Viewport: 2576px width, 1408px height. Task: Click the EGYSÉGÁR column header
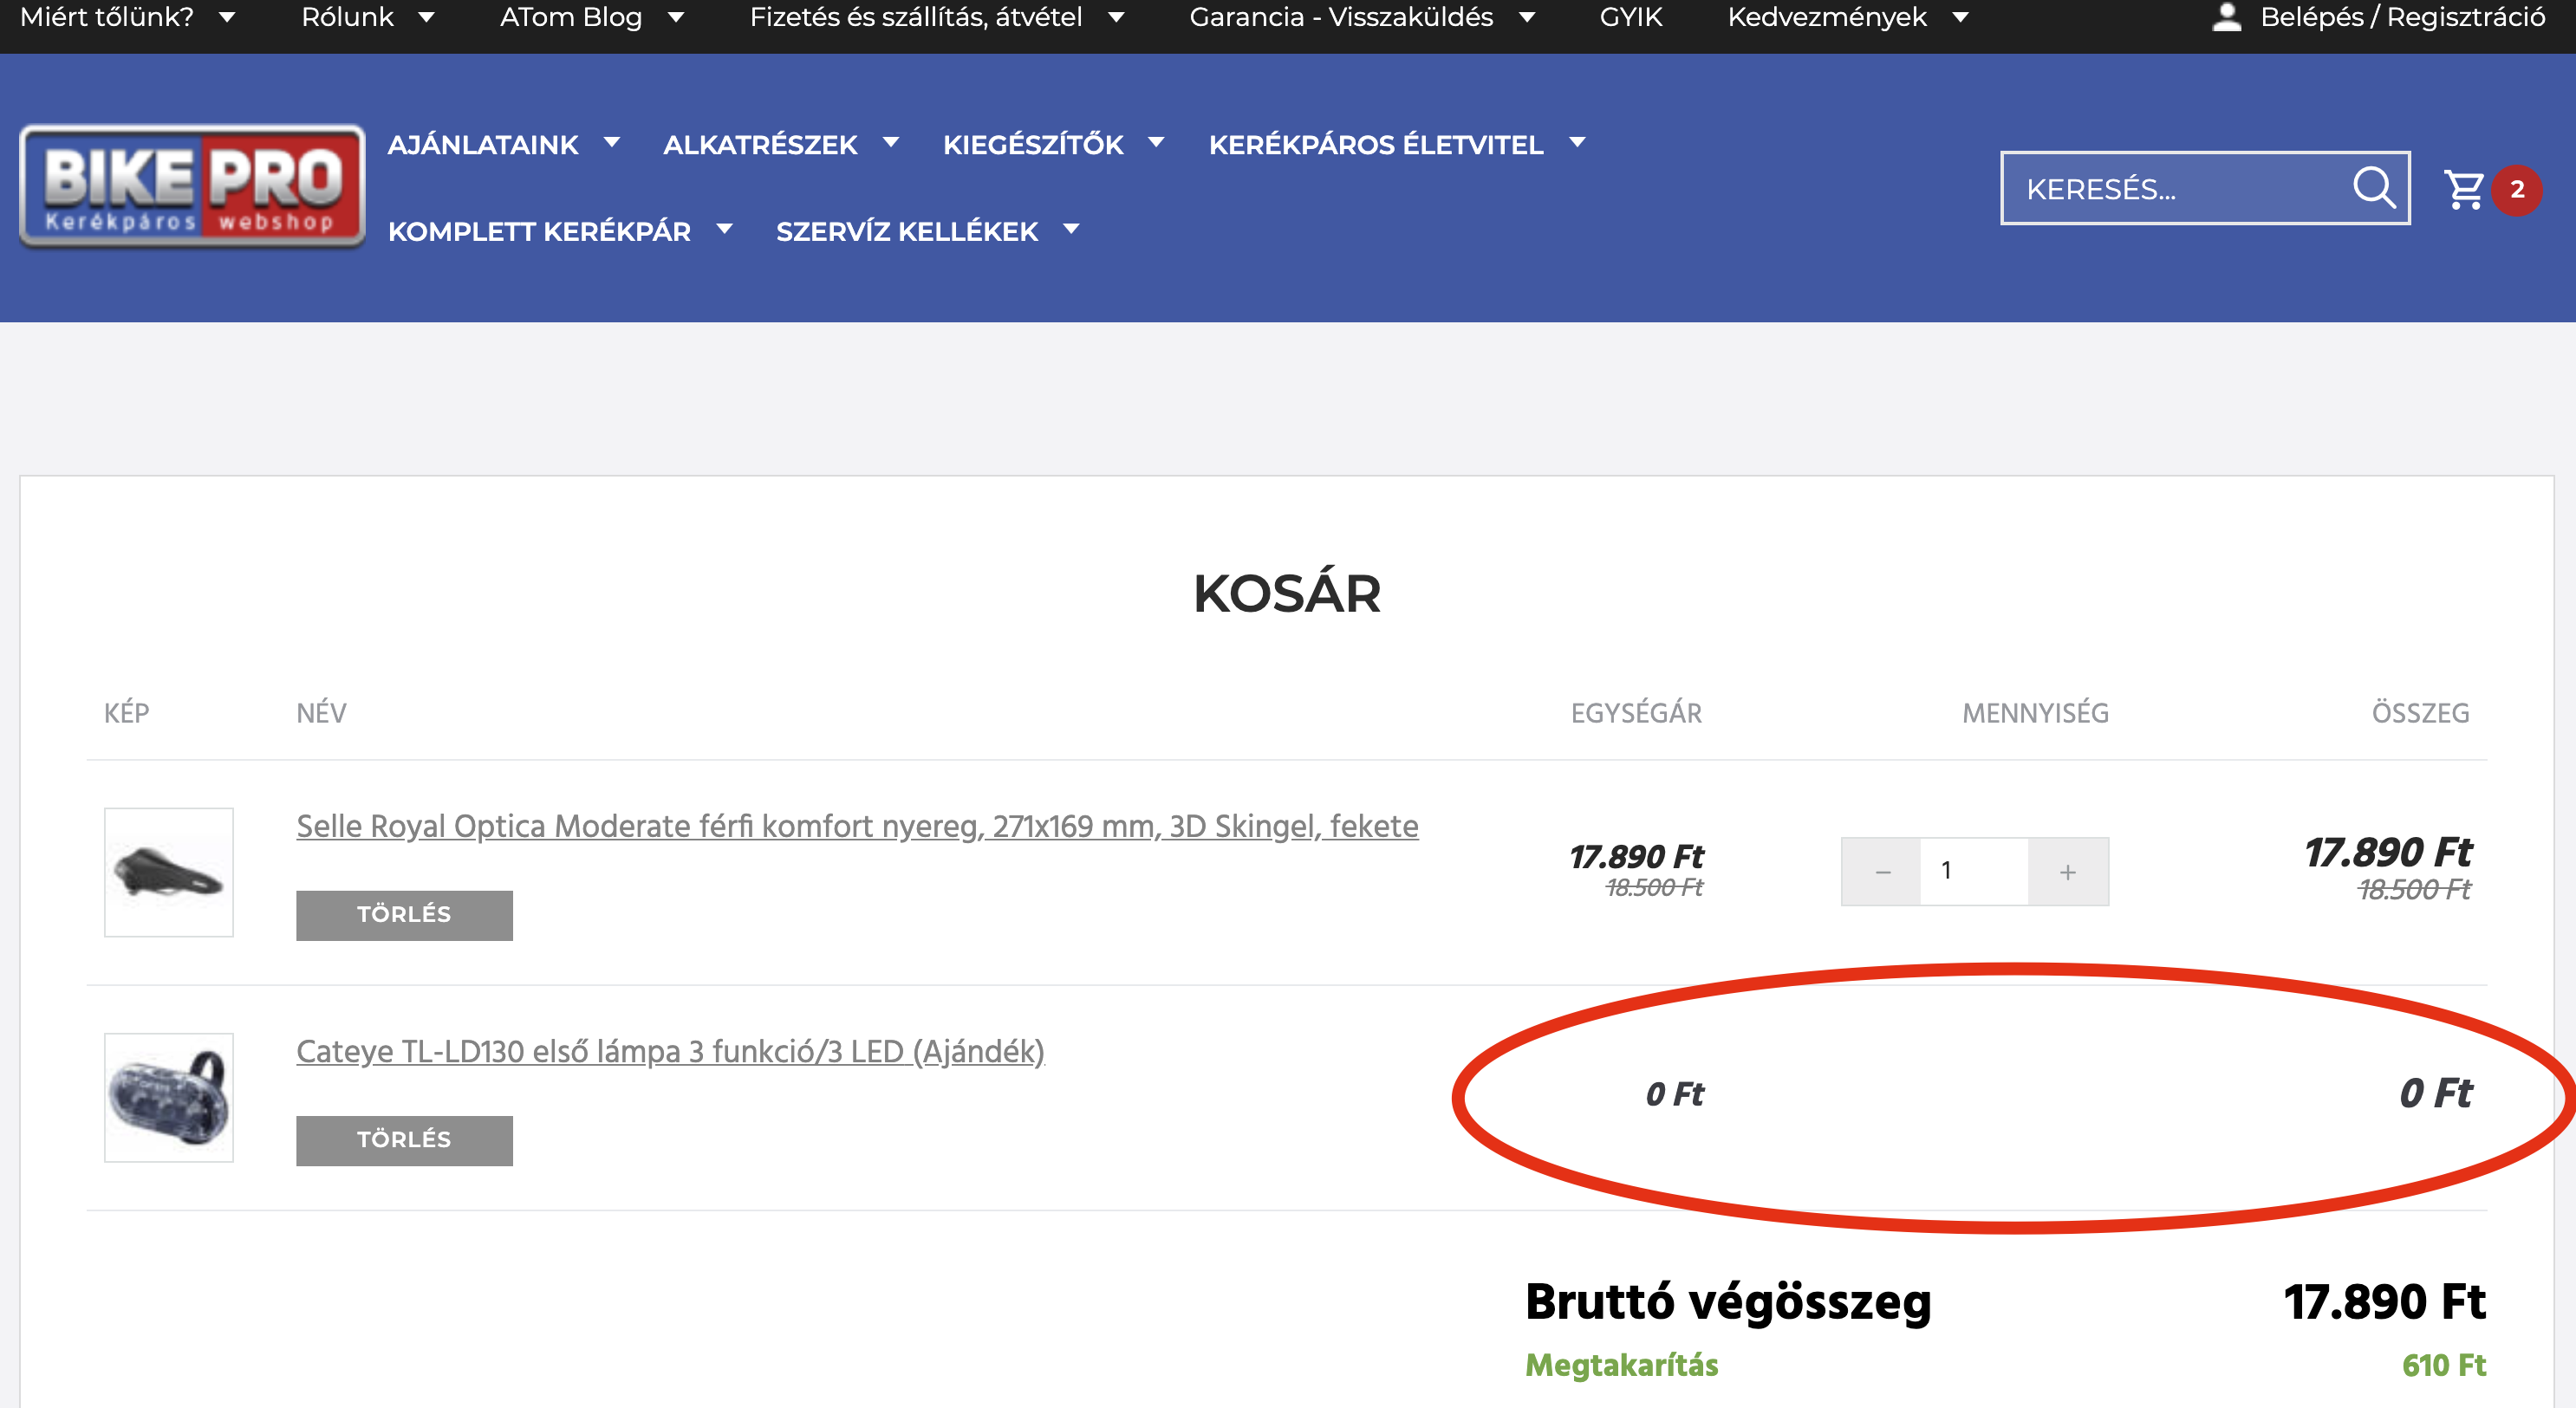click(1636, 713)
